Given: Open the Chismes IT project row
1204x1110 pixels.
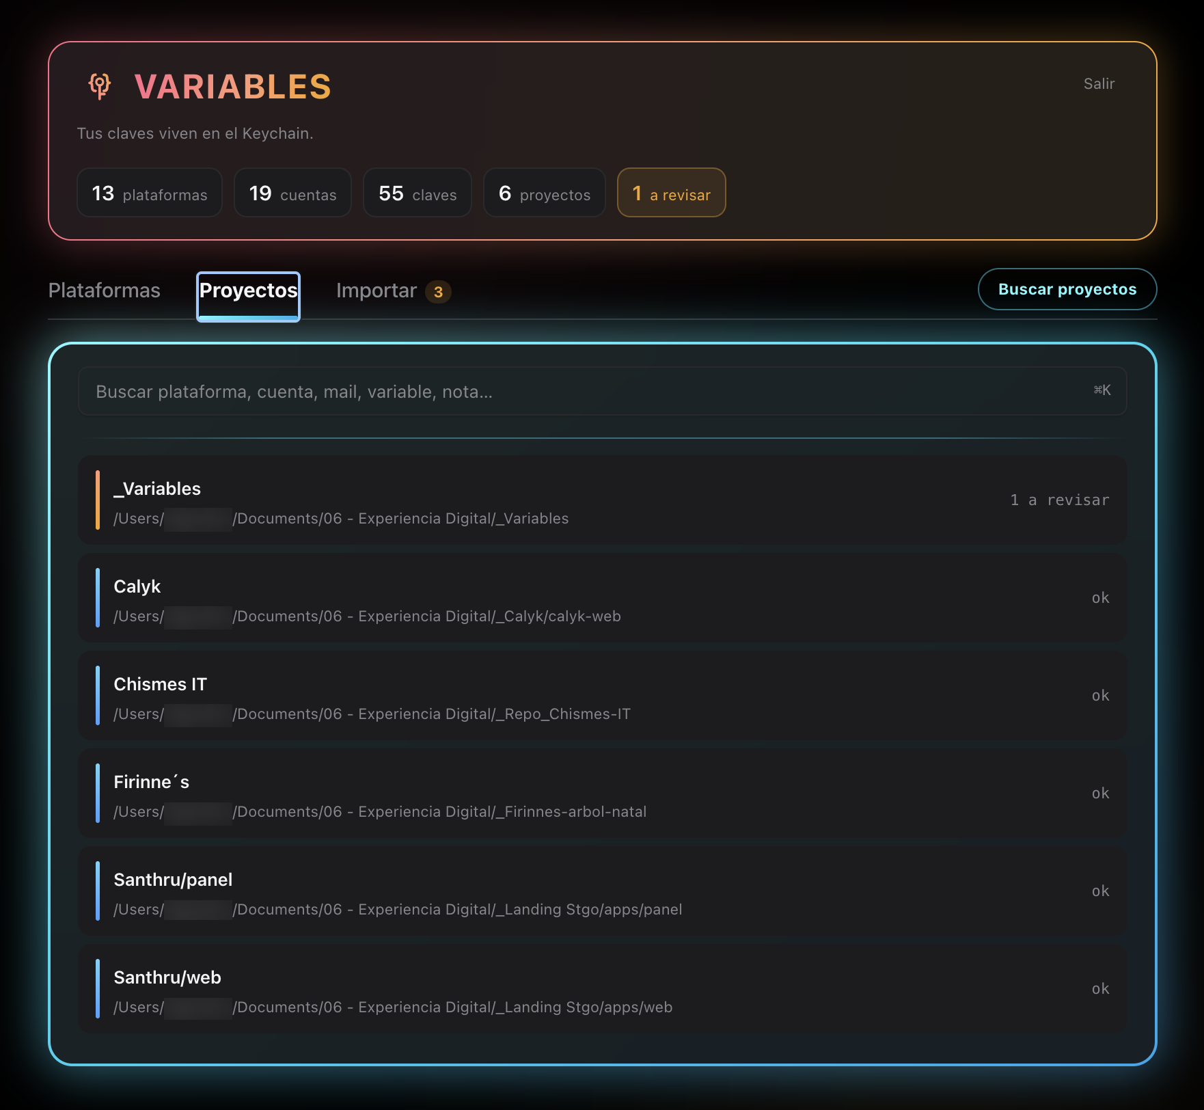Looking at the screenshot, I should tap(602, 695).
